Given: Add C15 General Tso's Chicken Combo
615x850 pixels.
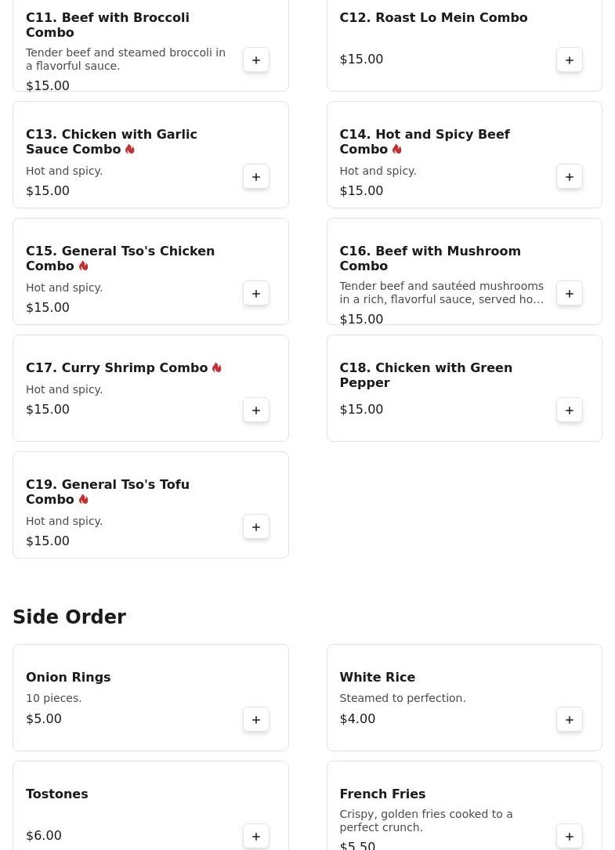Looking at the screenshot, I should [x=256, y=294].
